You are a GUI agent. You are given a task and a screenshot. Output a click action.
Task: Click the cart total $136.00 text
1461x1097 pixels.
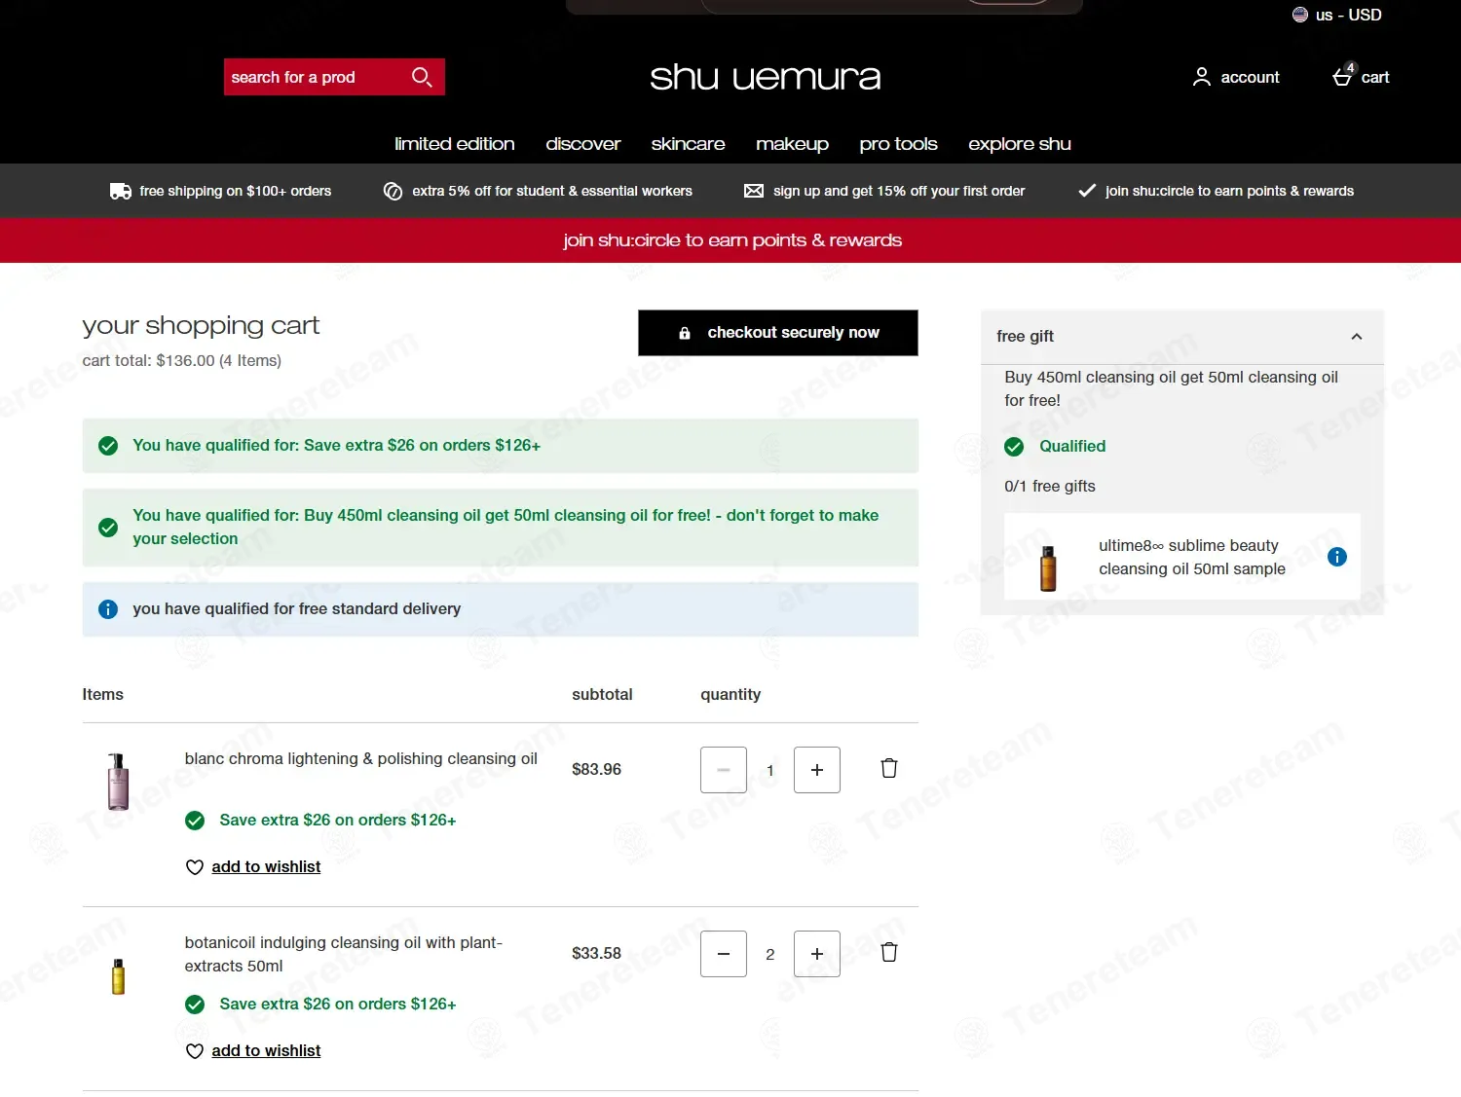[182, 361]
